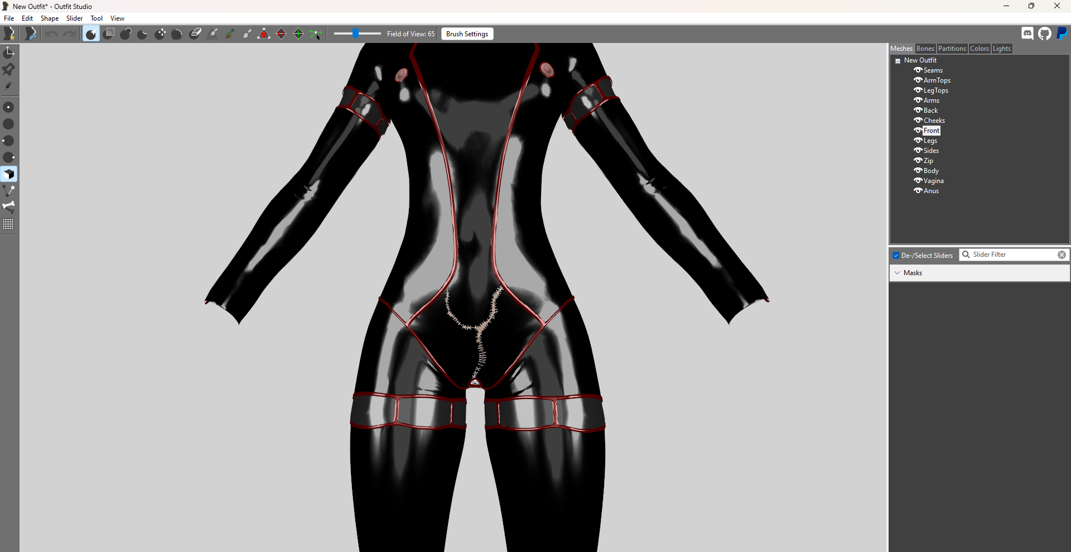The width and height of the screenshot is (1071, 552).
Task: Open the Shape menu
Action: click(50, 18)
